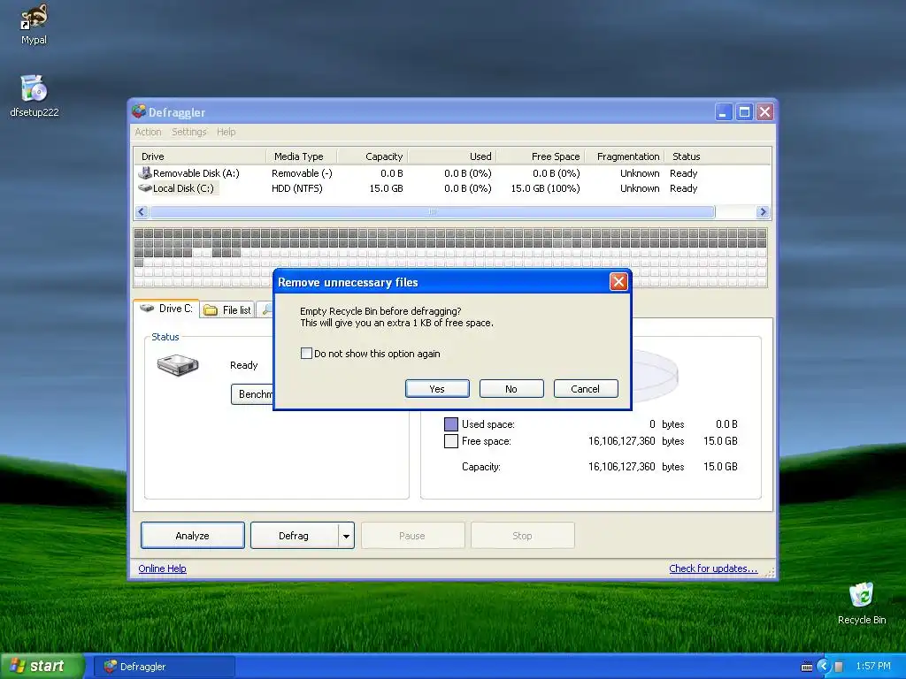The width and height of the screenshot is (906, 679).
Task: Click the Defrag button
Action: click(294, 536)
